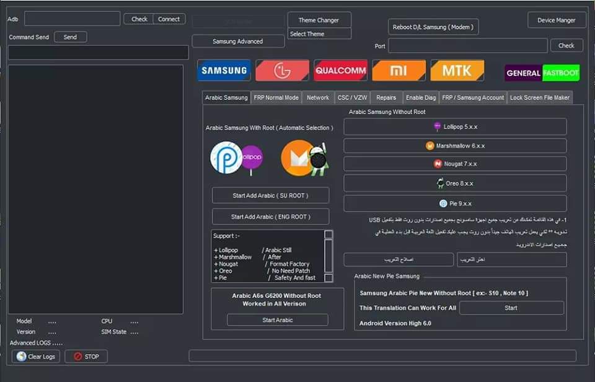Select the Mi Xiaomi brand logo
This screenshot has width=595, height=382.
399,70
